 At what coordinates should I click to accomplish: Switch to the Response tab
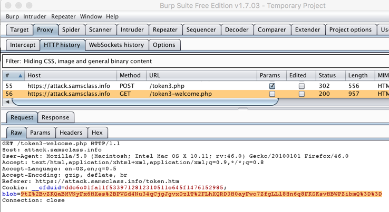tap(55, 117)
